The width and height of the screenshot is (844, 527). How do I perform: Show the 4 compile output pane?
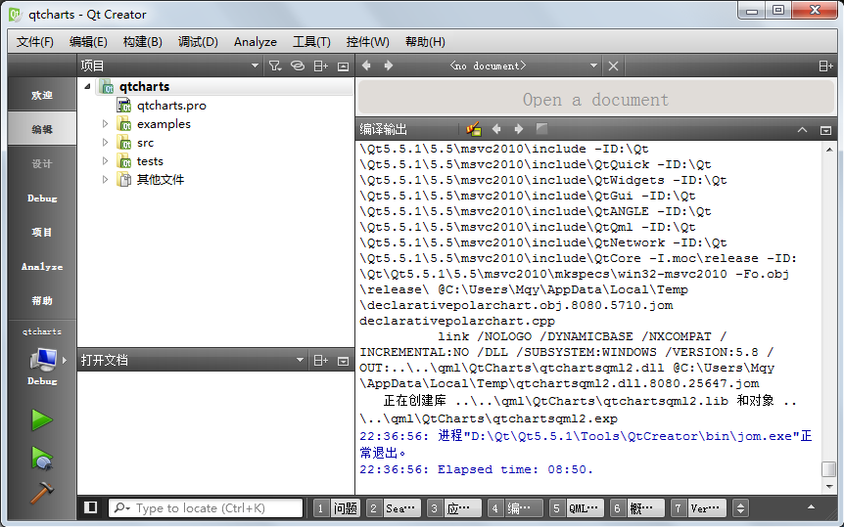coord(515,508)
